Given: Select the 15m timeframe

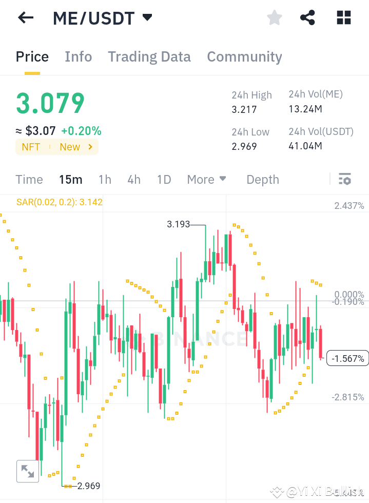Looking at the screenshot, I should coord(70,180).
